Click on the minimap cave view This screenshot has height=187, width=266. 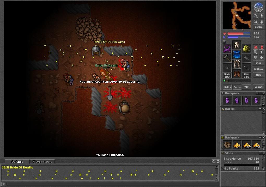coord(237,15)
